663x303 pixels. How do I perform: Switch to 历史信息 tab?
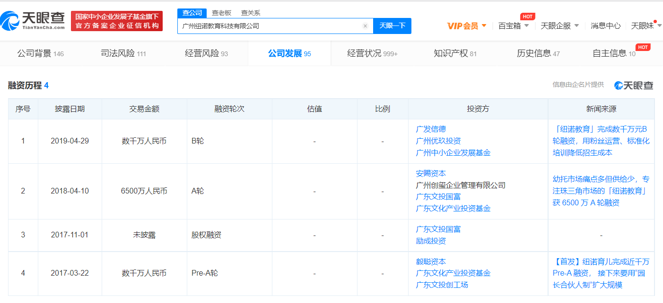coord(538,53)
